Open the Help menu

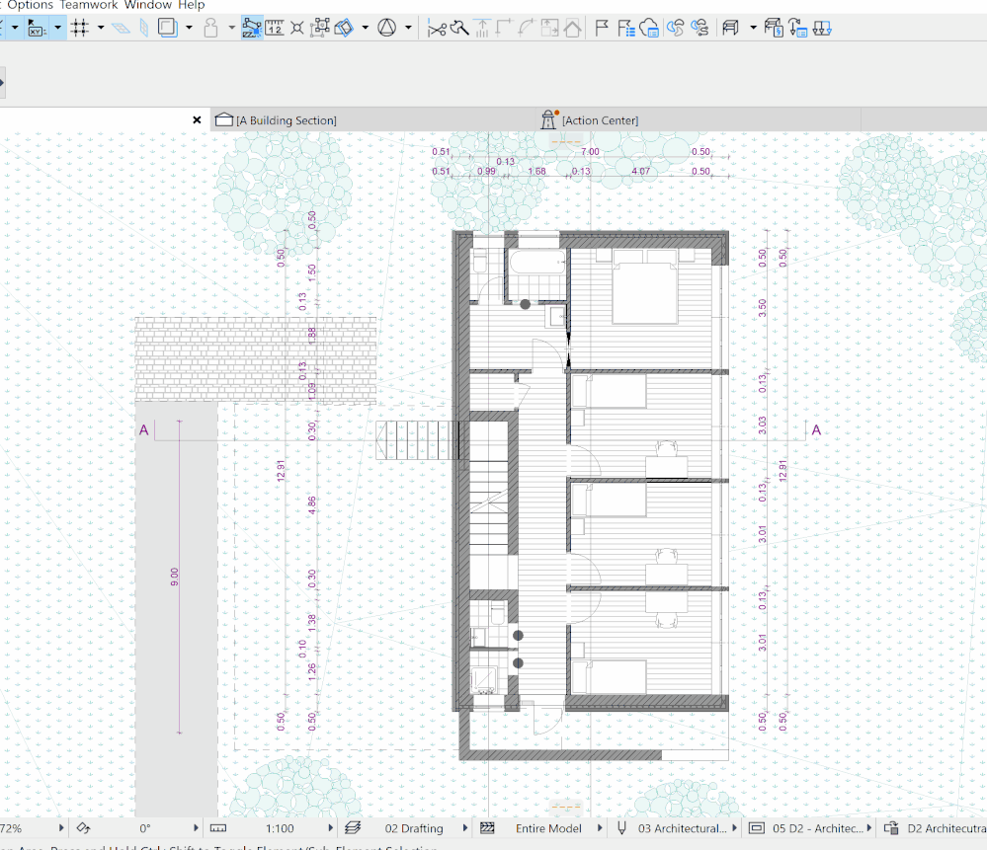point(192,5)
